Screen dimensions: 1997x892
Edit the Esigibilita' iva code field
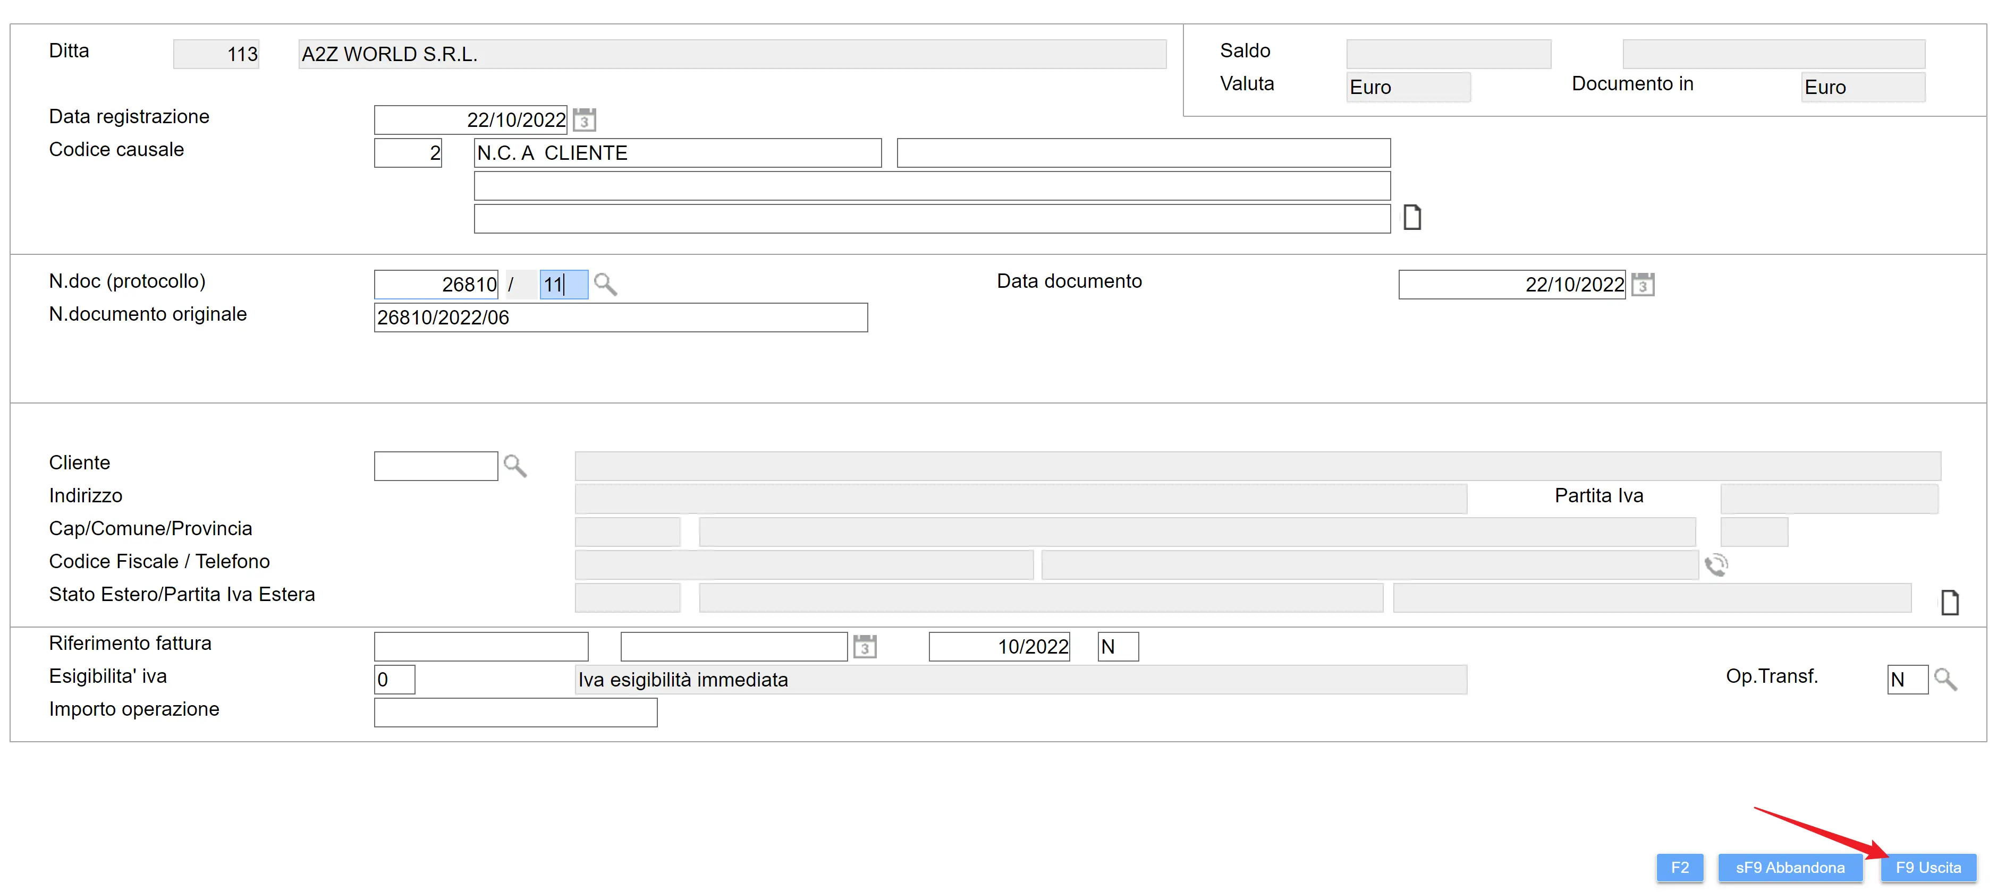[394, 680]
